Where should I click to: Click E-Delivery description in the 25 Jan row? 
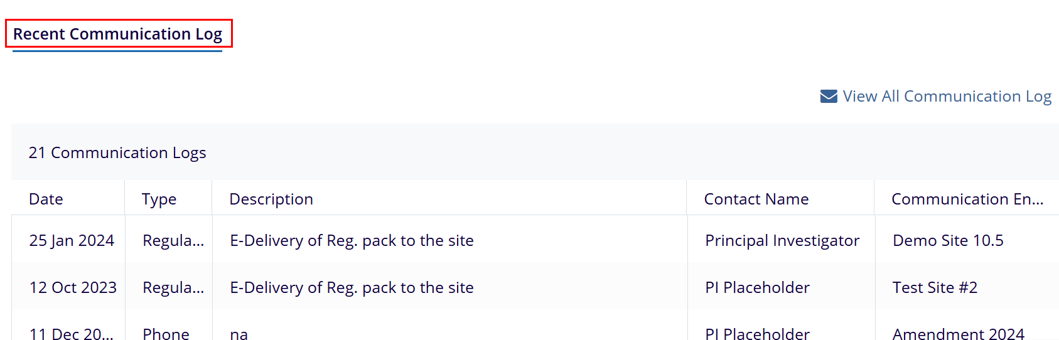352,241
